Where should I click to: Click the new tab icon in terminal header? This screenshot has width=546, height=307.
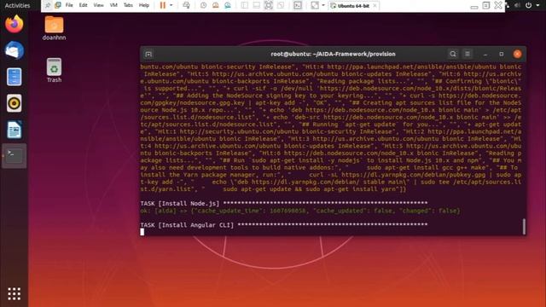point(148,54)
